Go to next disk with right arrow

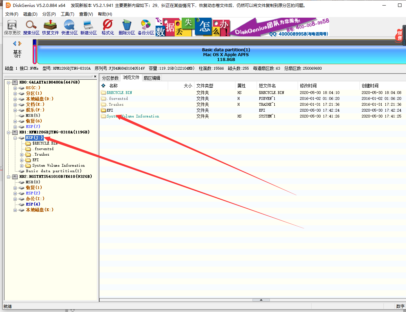20,43
